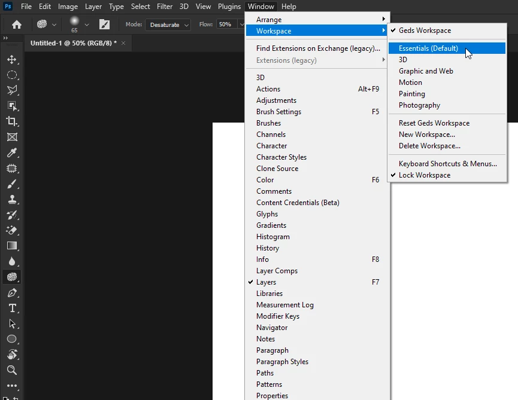Select the Eyedropper tool
The height and width of the screenshot is (400, 518).
[12, 152]
